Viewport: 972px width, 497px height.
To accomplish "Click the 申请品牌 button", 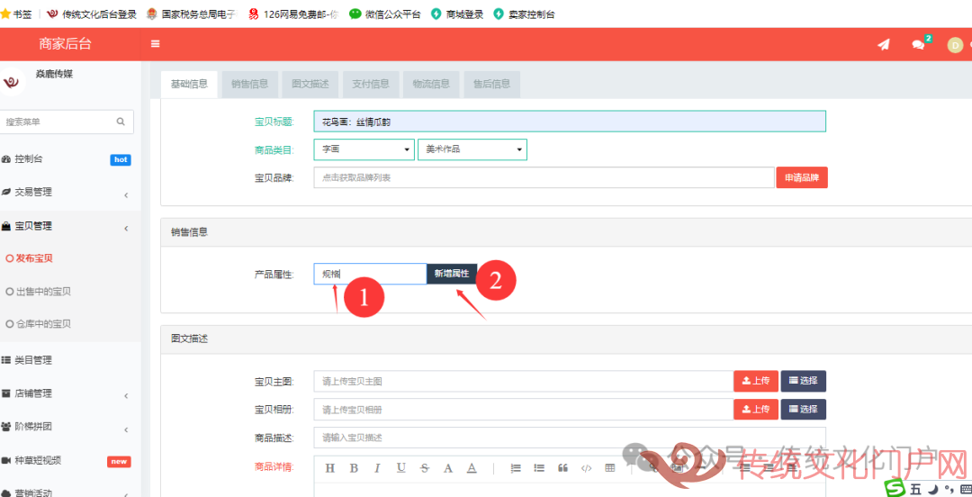I will pyautogui.click(x=802, y=177).
